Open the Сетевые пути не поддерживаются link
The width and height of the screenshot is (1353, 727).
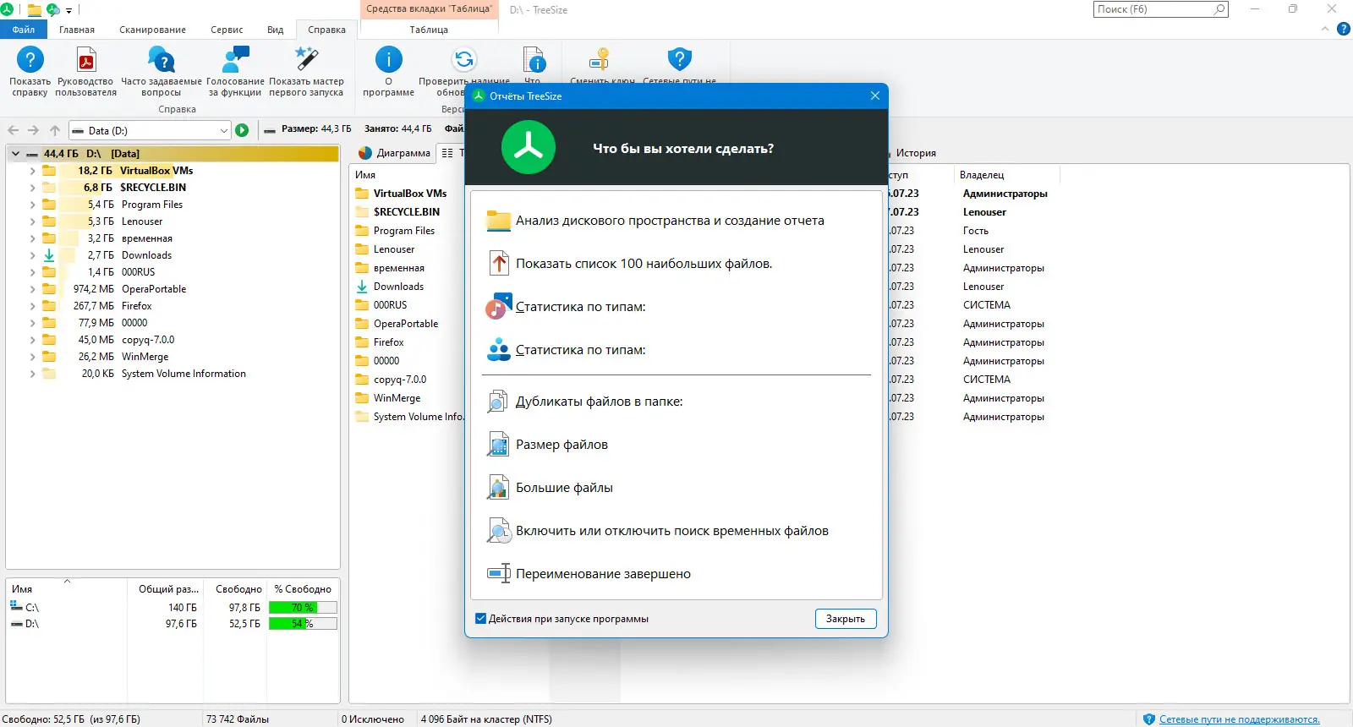(1240, 719)
